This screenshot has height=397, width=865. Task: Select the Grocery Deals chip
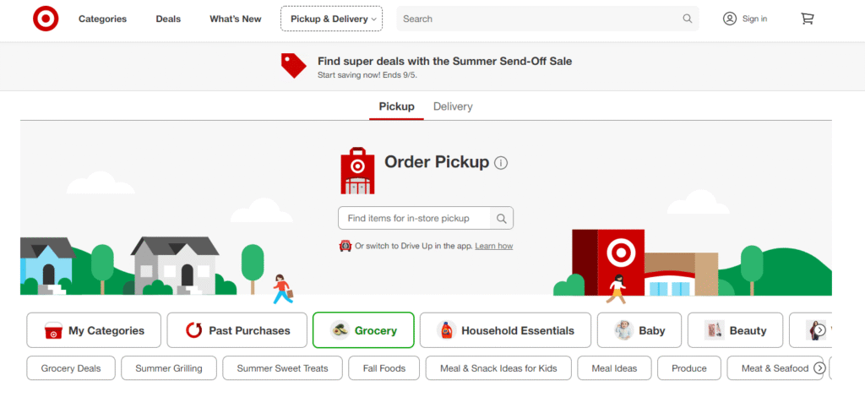(x=71, y=368)
